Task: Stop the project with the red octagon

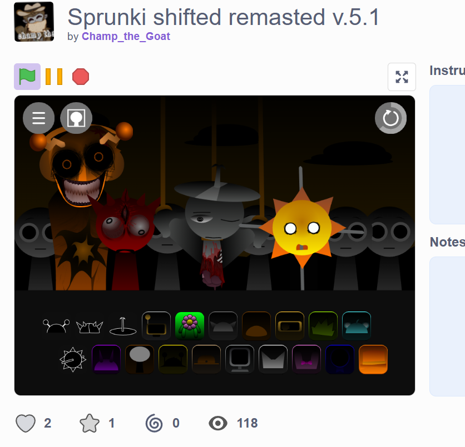Action: click(x=81, y=77)
